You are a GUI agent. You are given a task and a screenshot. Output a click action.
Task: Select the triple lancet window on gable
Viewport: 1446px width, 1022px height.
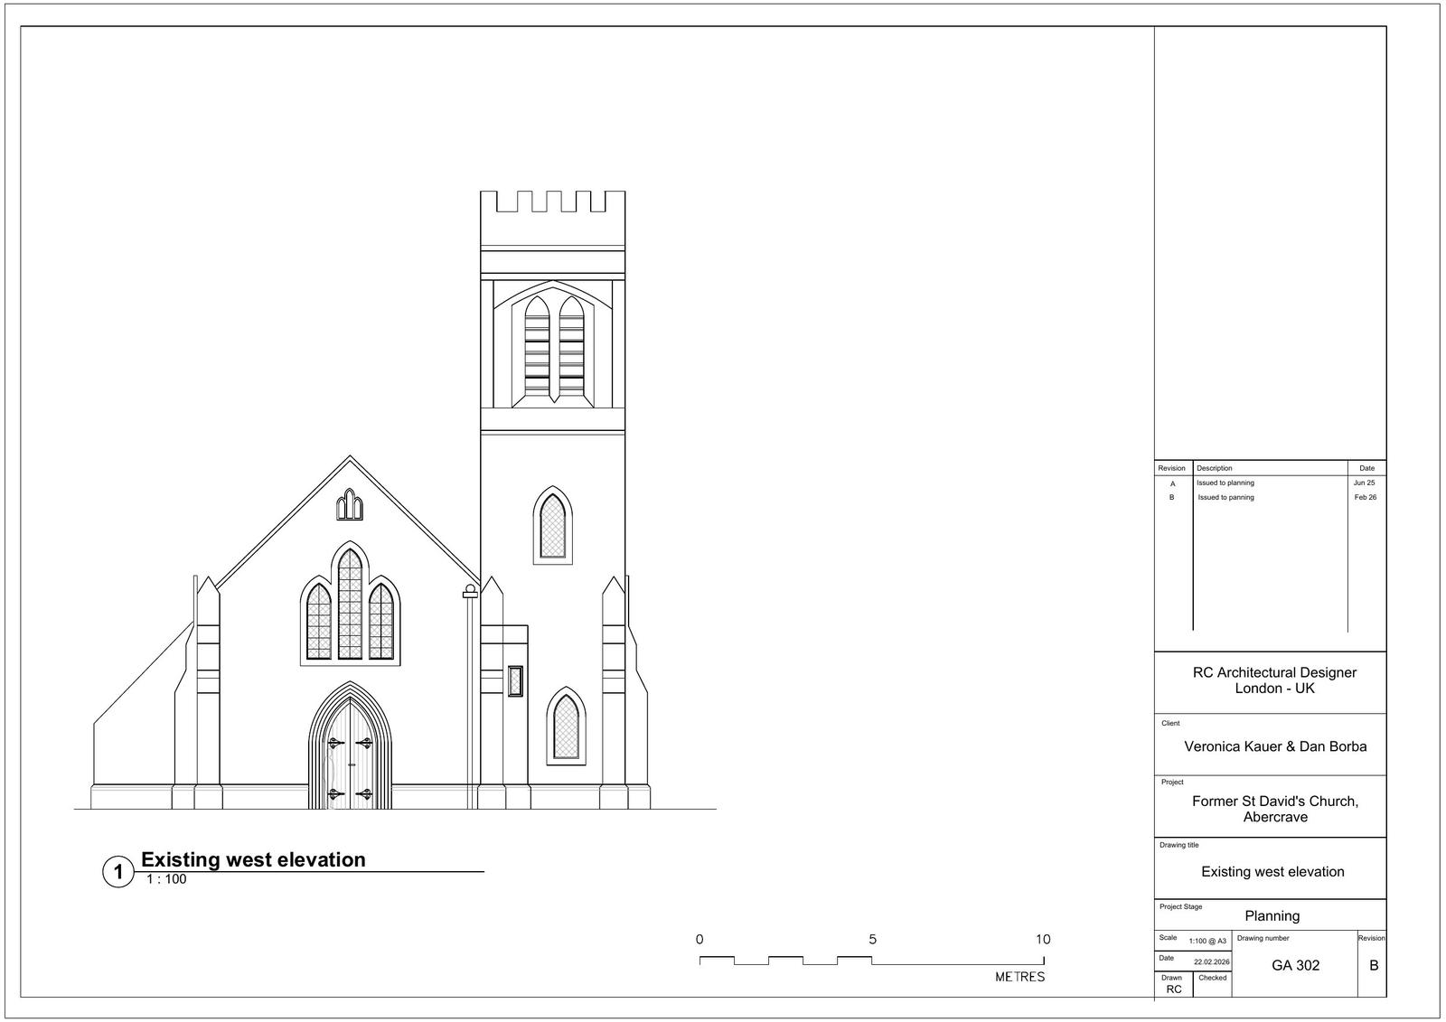[350, 605]
